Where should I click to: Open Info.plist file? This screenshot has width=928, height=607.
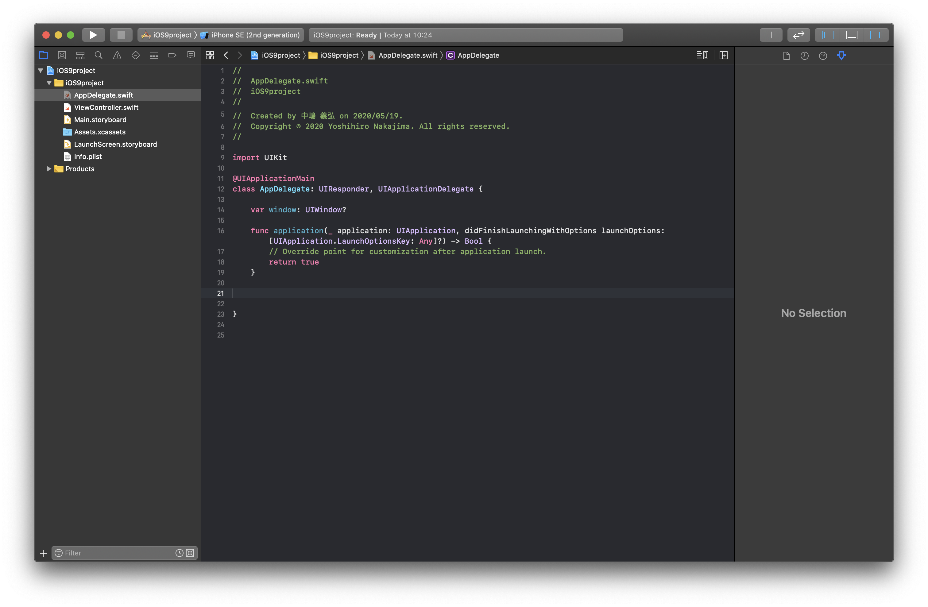pyautogui.click(x=117, y=156)
